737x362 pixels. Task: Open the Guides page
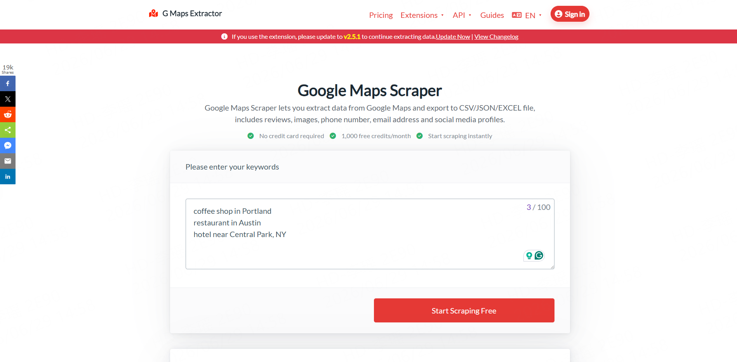click(x=492, y=15)
